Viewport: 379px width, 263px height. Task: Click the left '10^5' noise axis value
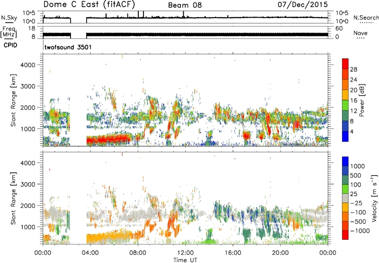[x=29, y=13]
